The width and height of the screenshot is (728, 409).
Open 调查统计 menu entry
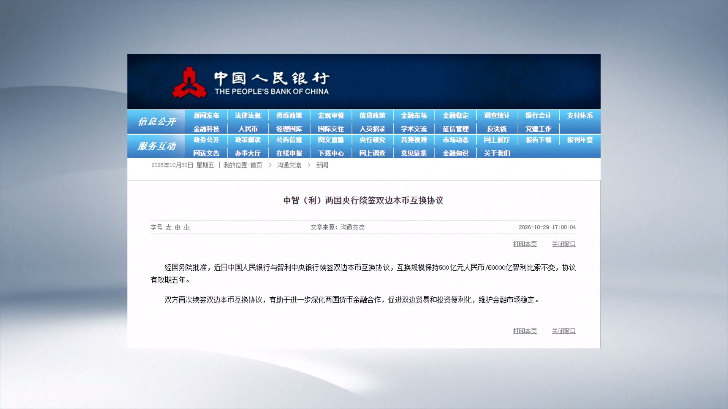click(497, 116)
